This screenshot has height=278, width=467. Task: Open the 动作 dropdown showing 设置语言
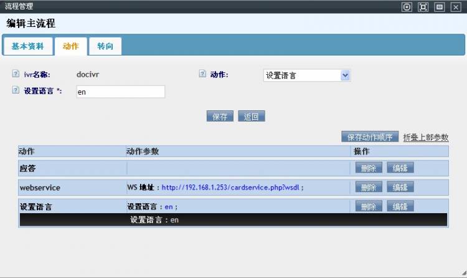click(x=307, y=75)
